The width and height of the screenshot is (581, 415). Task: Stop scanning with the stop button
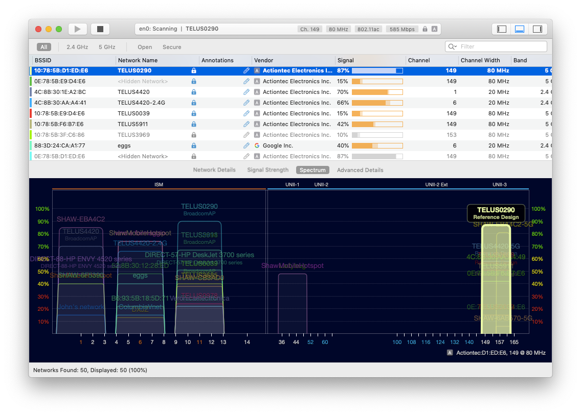(100, 29)
